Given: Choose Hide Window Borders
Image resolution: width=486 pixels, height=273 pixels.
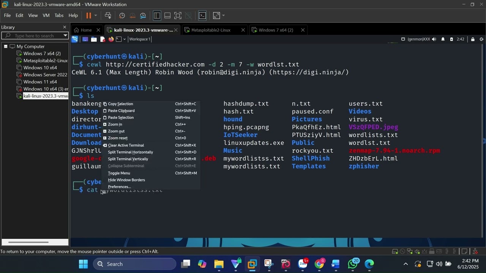Looking at the screenshot, I should click(x=151, y=180).
